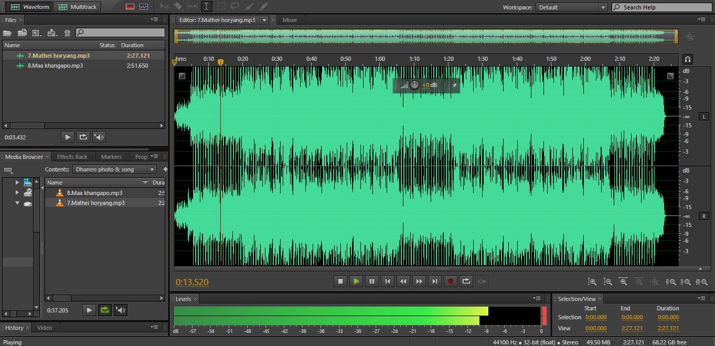Click Zoom In (Amplitude) icon
Viewport: 715px width, 346px height.
[592, 282]
